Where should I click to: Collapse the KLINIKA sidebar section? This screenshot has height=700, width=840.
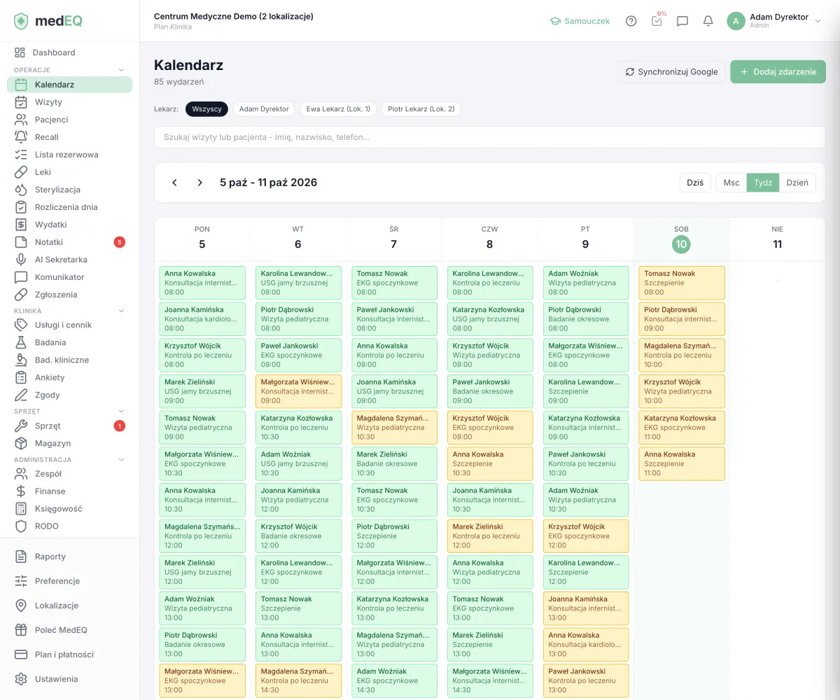[x=121, y=311]
